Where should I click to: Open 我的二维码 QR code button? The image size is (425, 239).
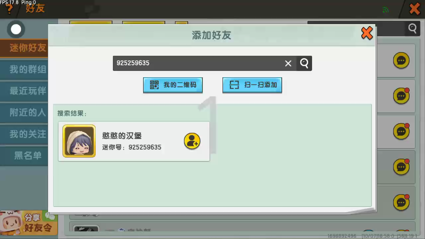(173, 85)
